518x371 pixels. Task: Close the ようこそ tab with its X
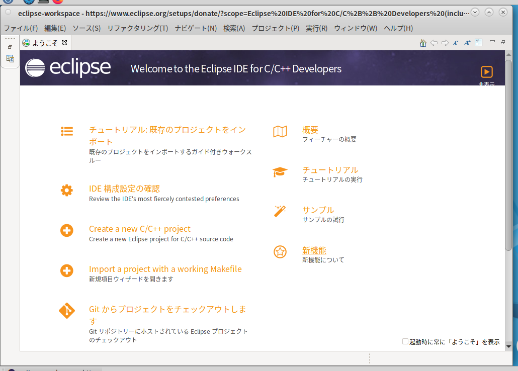tap(64, 43)
